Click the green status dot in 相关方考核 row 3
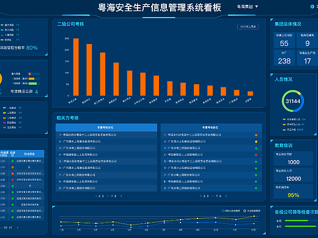 pyautogui.click(x=256, y=148)
